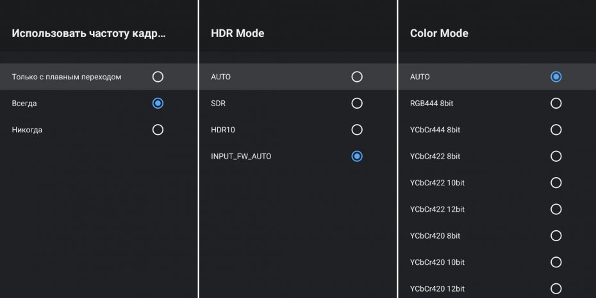Click the 'Использовать частоту кадр…' heading

[89, 33]
